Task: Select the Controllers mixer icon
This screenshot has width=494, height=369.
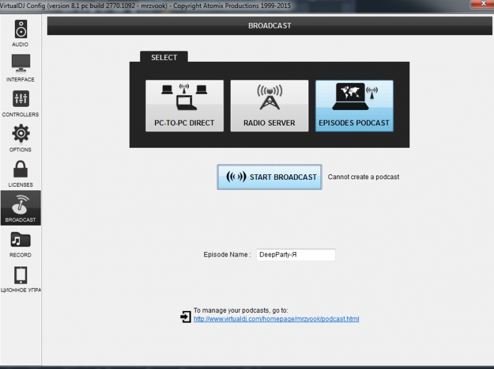Action: [x=21, y=99]
